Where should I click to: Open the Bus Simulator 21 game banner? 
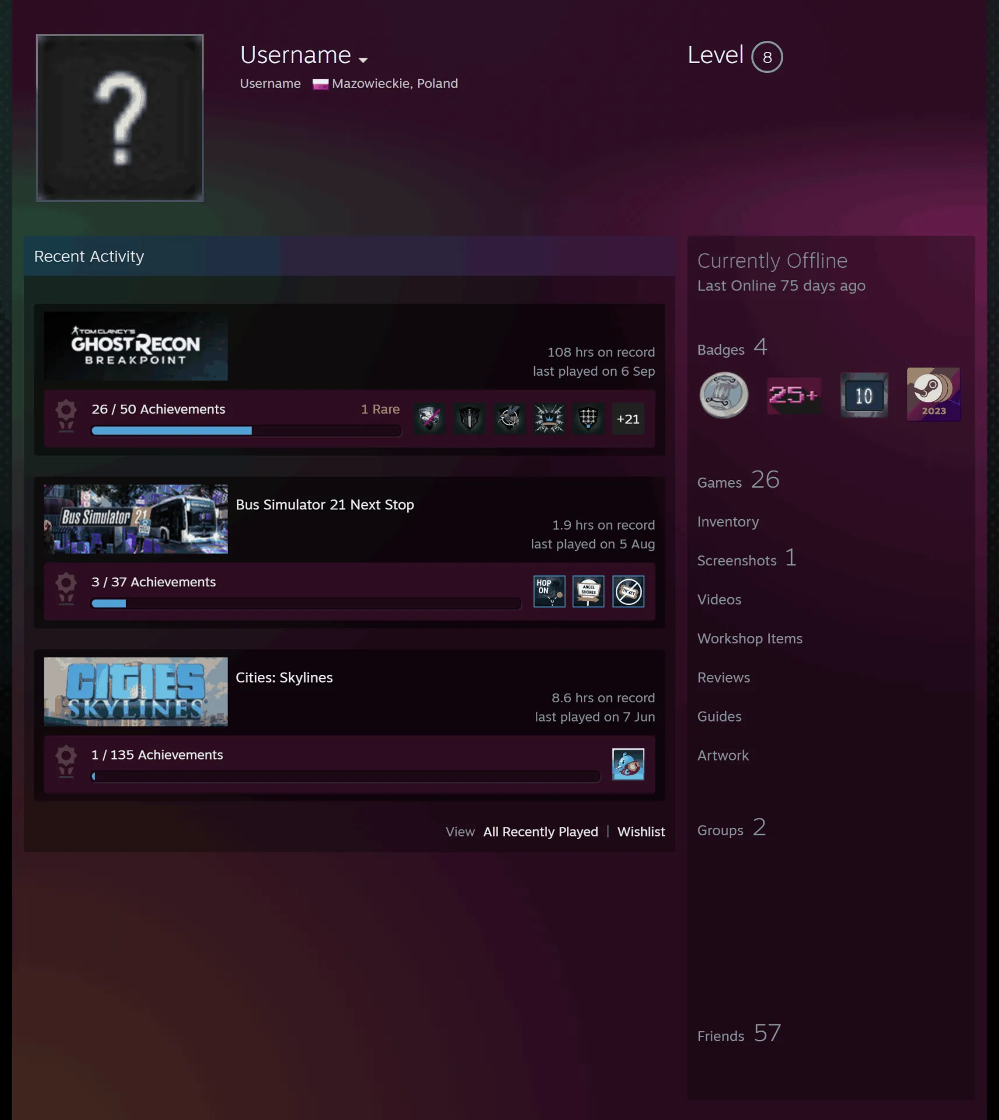pos(135,519)
